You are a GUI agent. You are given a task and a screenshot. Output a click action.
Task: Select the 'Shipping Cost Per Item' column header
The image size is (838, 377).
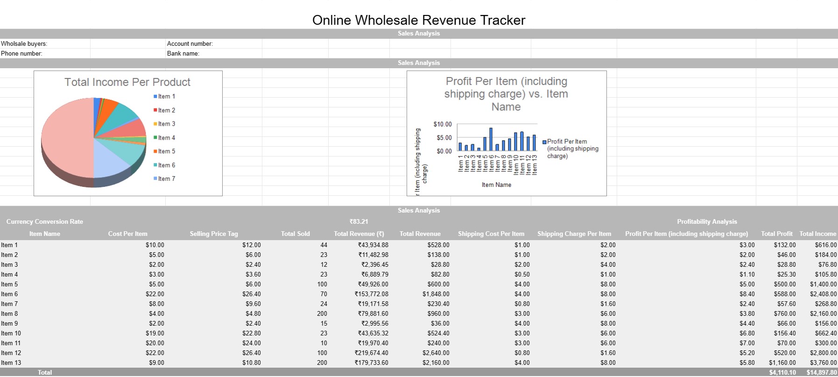pos(491,234)
